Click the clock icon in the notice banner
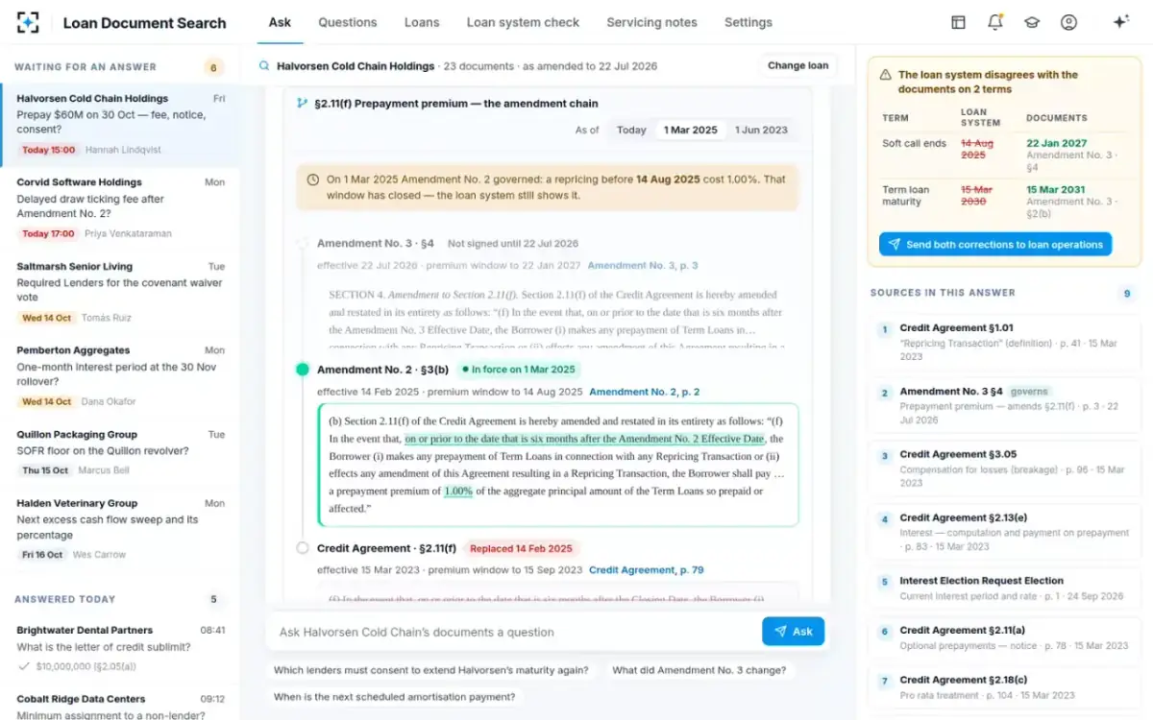Viewport: 1153px width, 720px height. 313,180
